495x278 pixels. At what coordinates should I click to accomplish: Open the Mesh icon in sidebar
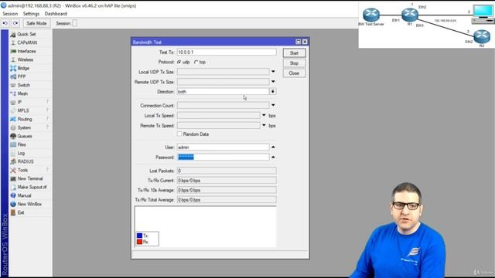13,93
